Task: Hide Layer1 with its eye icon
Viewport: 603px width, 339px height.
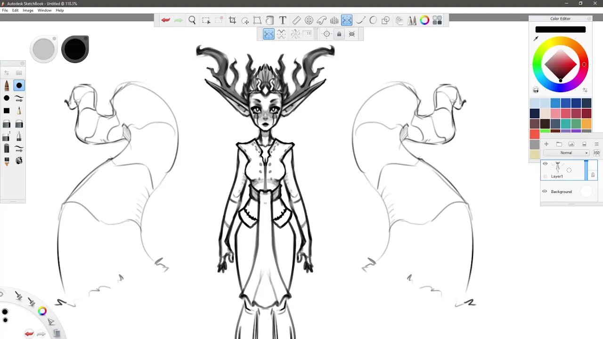Action: click(545, 164)
